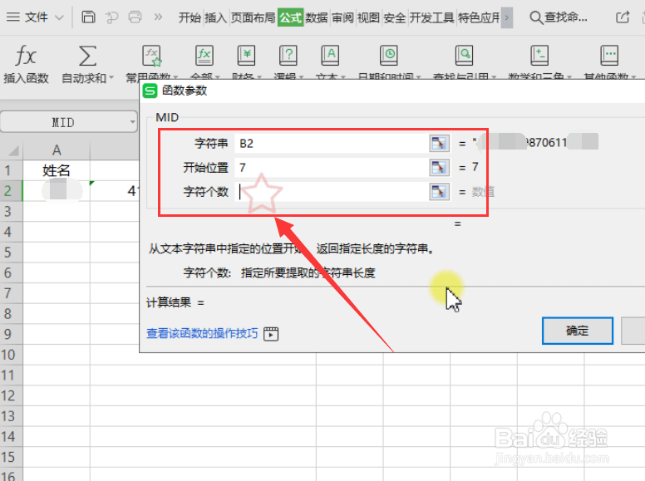Switch to the 开始 tab

[190, 17]
